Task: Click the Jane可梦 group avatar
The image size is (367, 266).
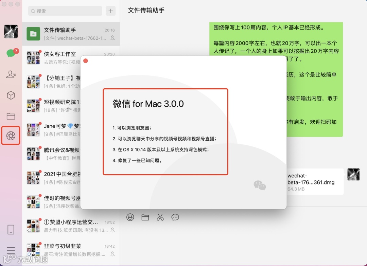Action: 33,130
